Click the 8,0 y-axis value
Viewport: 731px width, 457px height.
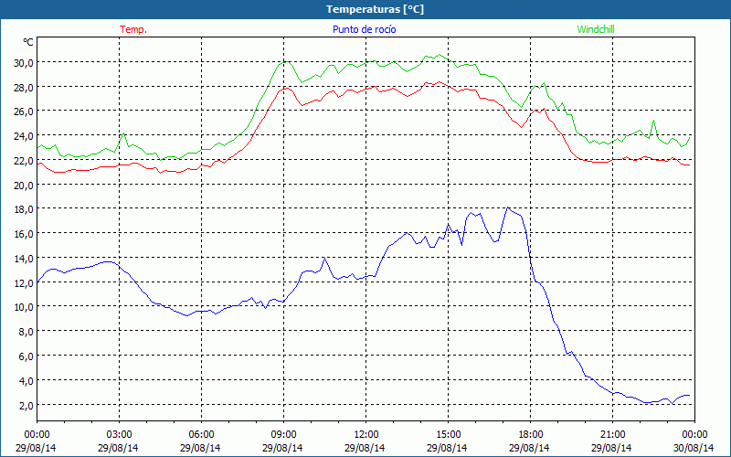[26, 332]
